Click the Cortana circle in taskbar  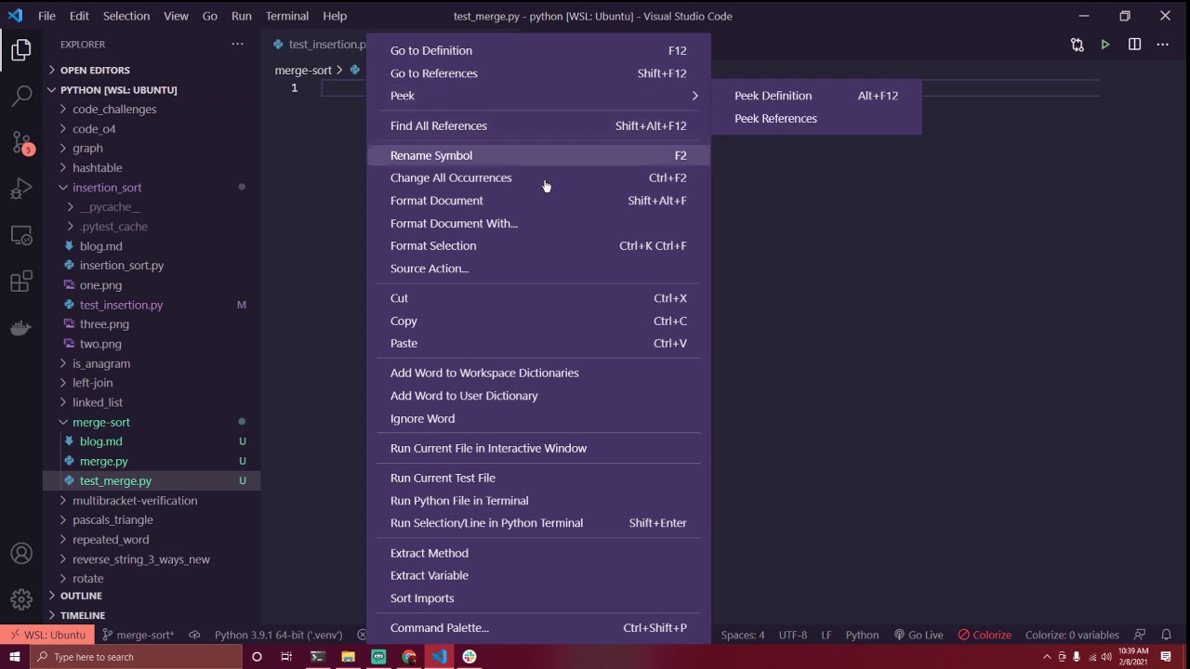pos(257,657)
